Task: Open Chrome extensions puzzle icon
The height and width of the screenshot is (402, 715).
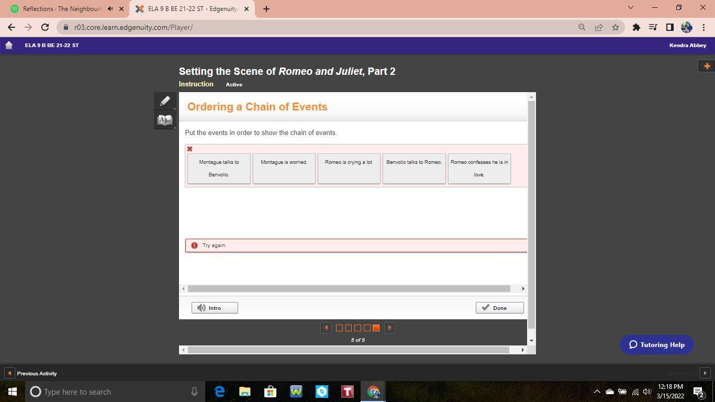Action: tap(636, 27)
